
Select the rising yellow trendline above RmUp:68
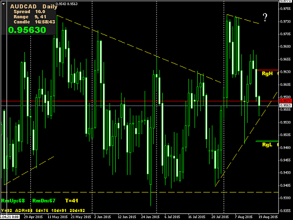point(29,171)
